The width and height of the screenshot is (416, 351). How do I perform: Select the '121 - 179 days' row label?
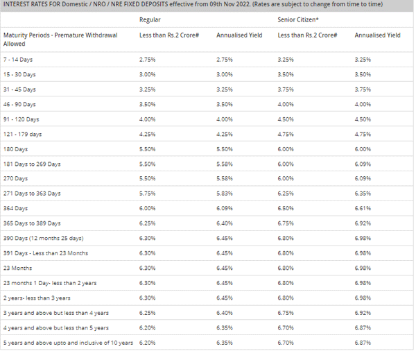(x=22, y=134)
